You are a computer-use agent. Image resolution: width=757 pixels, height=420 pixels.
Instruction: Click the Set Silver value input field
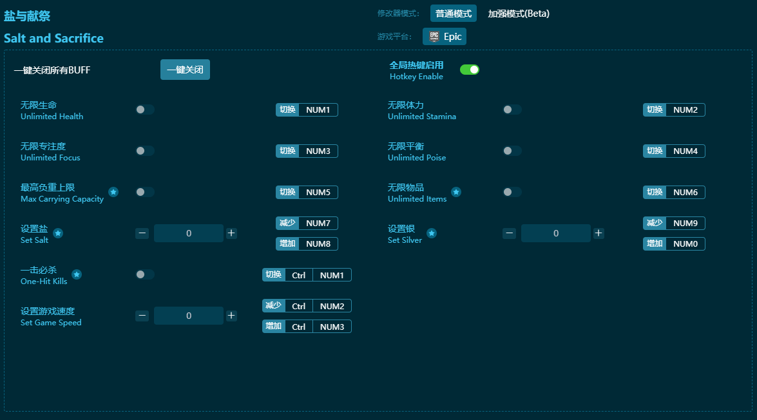click(x=555, y=233)
